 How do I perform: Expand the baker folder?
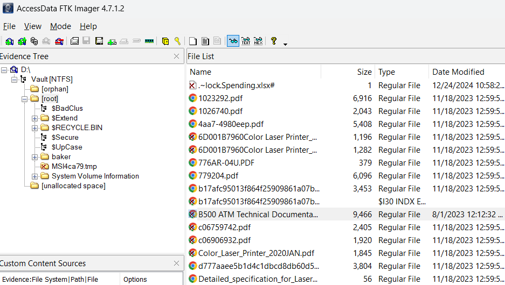35,157
